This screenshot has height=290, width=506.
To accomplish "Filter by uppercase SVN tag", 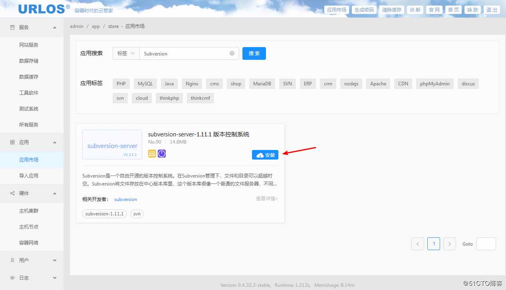I will coord(288,84).
